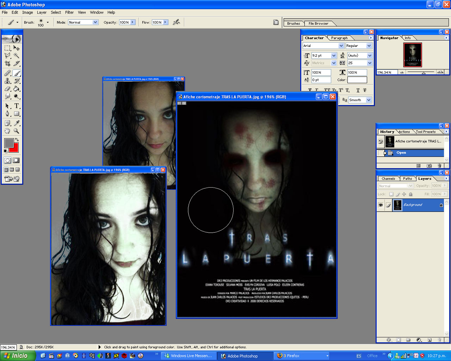
Task: Swap foreground and background colors
Action: pyautogui.click(x=17, y=140)
